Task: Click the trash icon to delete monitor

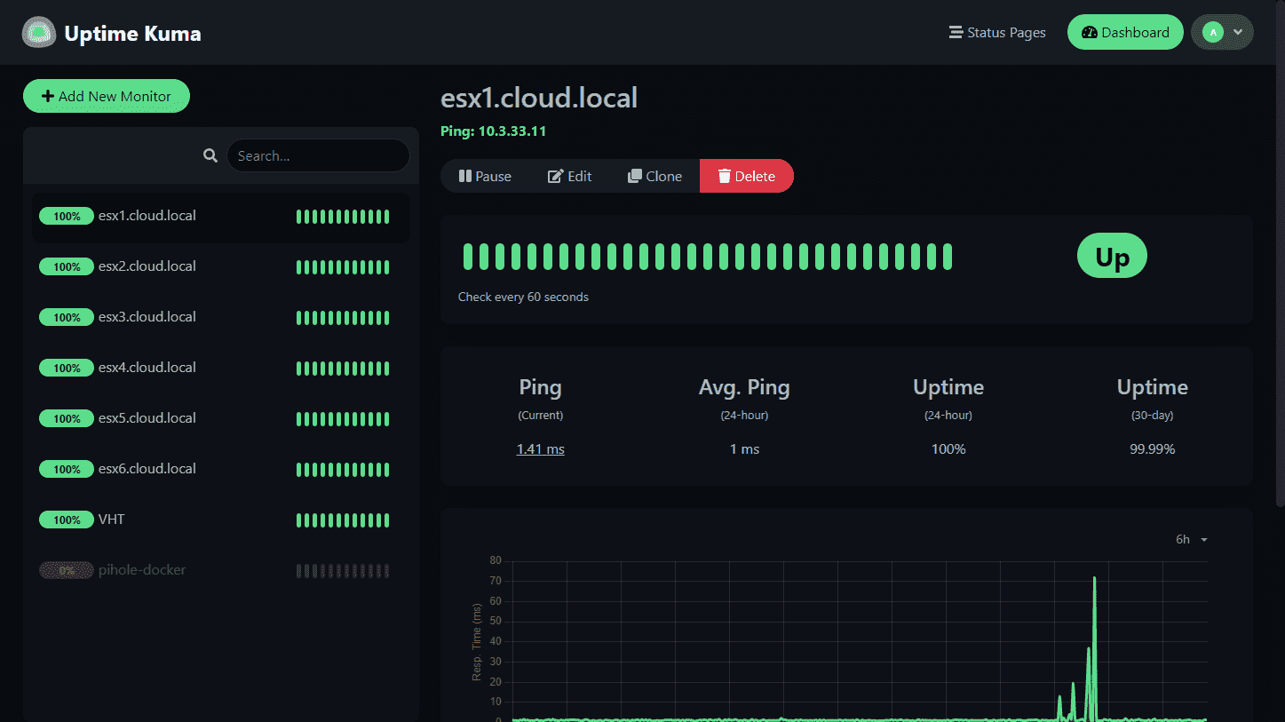Action: pyautogui.click(x=726, y=176)
